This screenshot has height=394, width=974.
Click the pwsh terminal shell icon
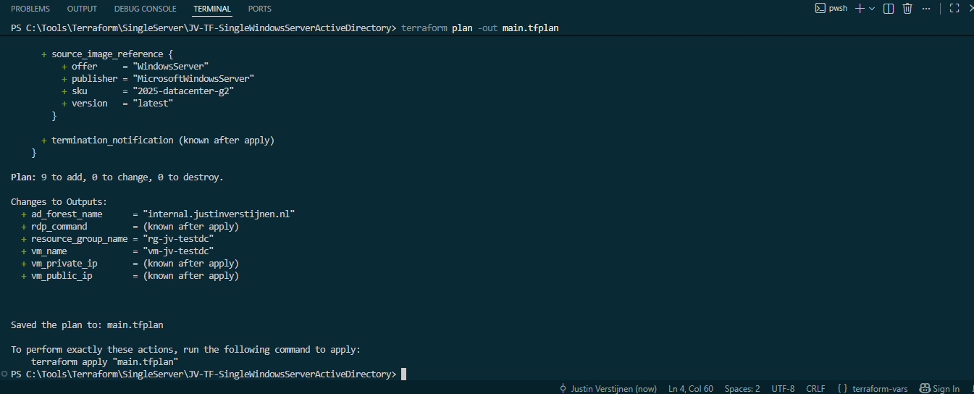820,9
